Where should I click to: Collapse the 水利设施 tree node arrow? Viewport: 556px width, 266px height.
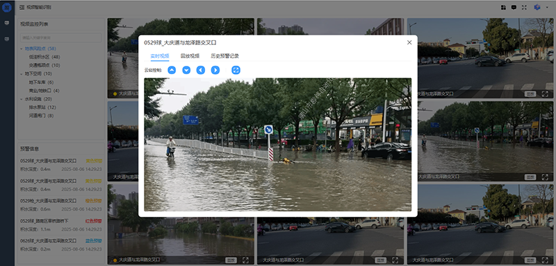tap(22, 99)
